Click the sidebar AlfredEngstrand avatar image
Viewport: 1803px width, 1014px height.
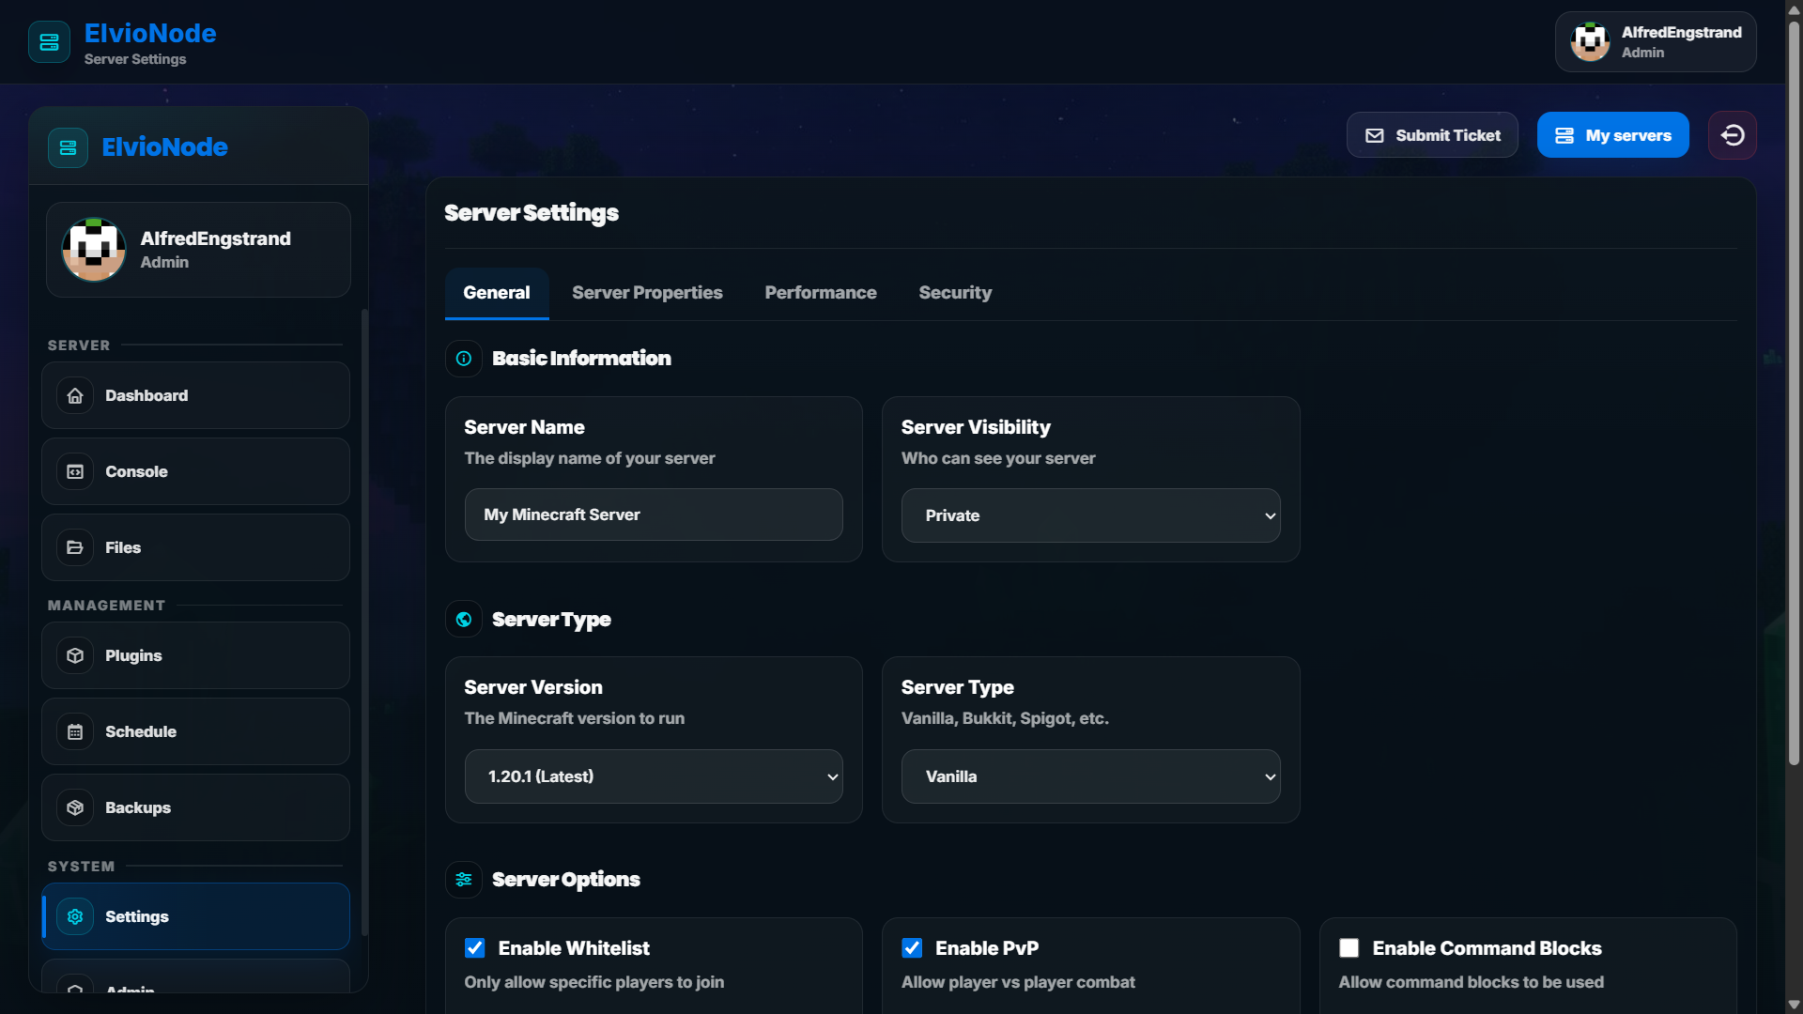(94, 250)
